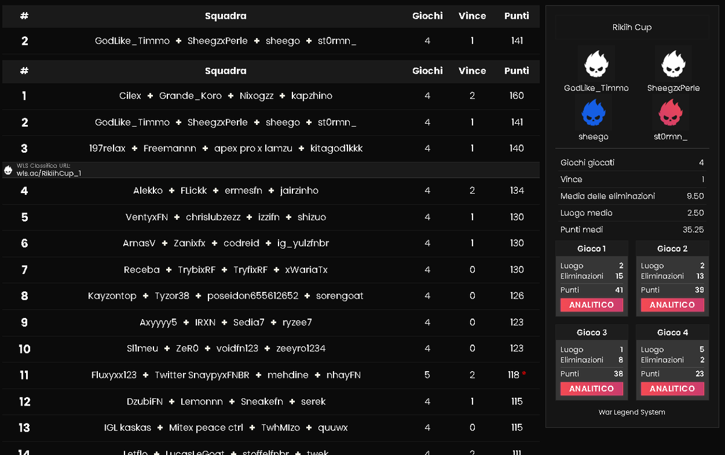
Task: Click the WLS skull logo icon
Action: coord(8,170)
